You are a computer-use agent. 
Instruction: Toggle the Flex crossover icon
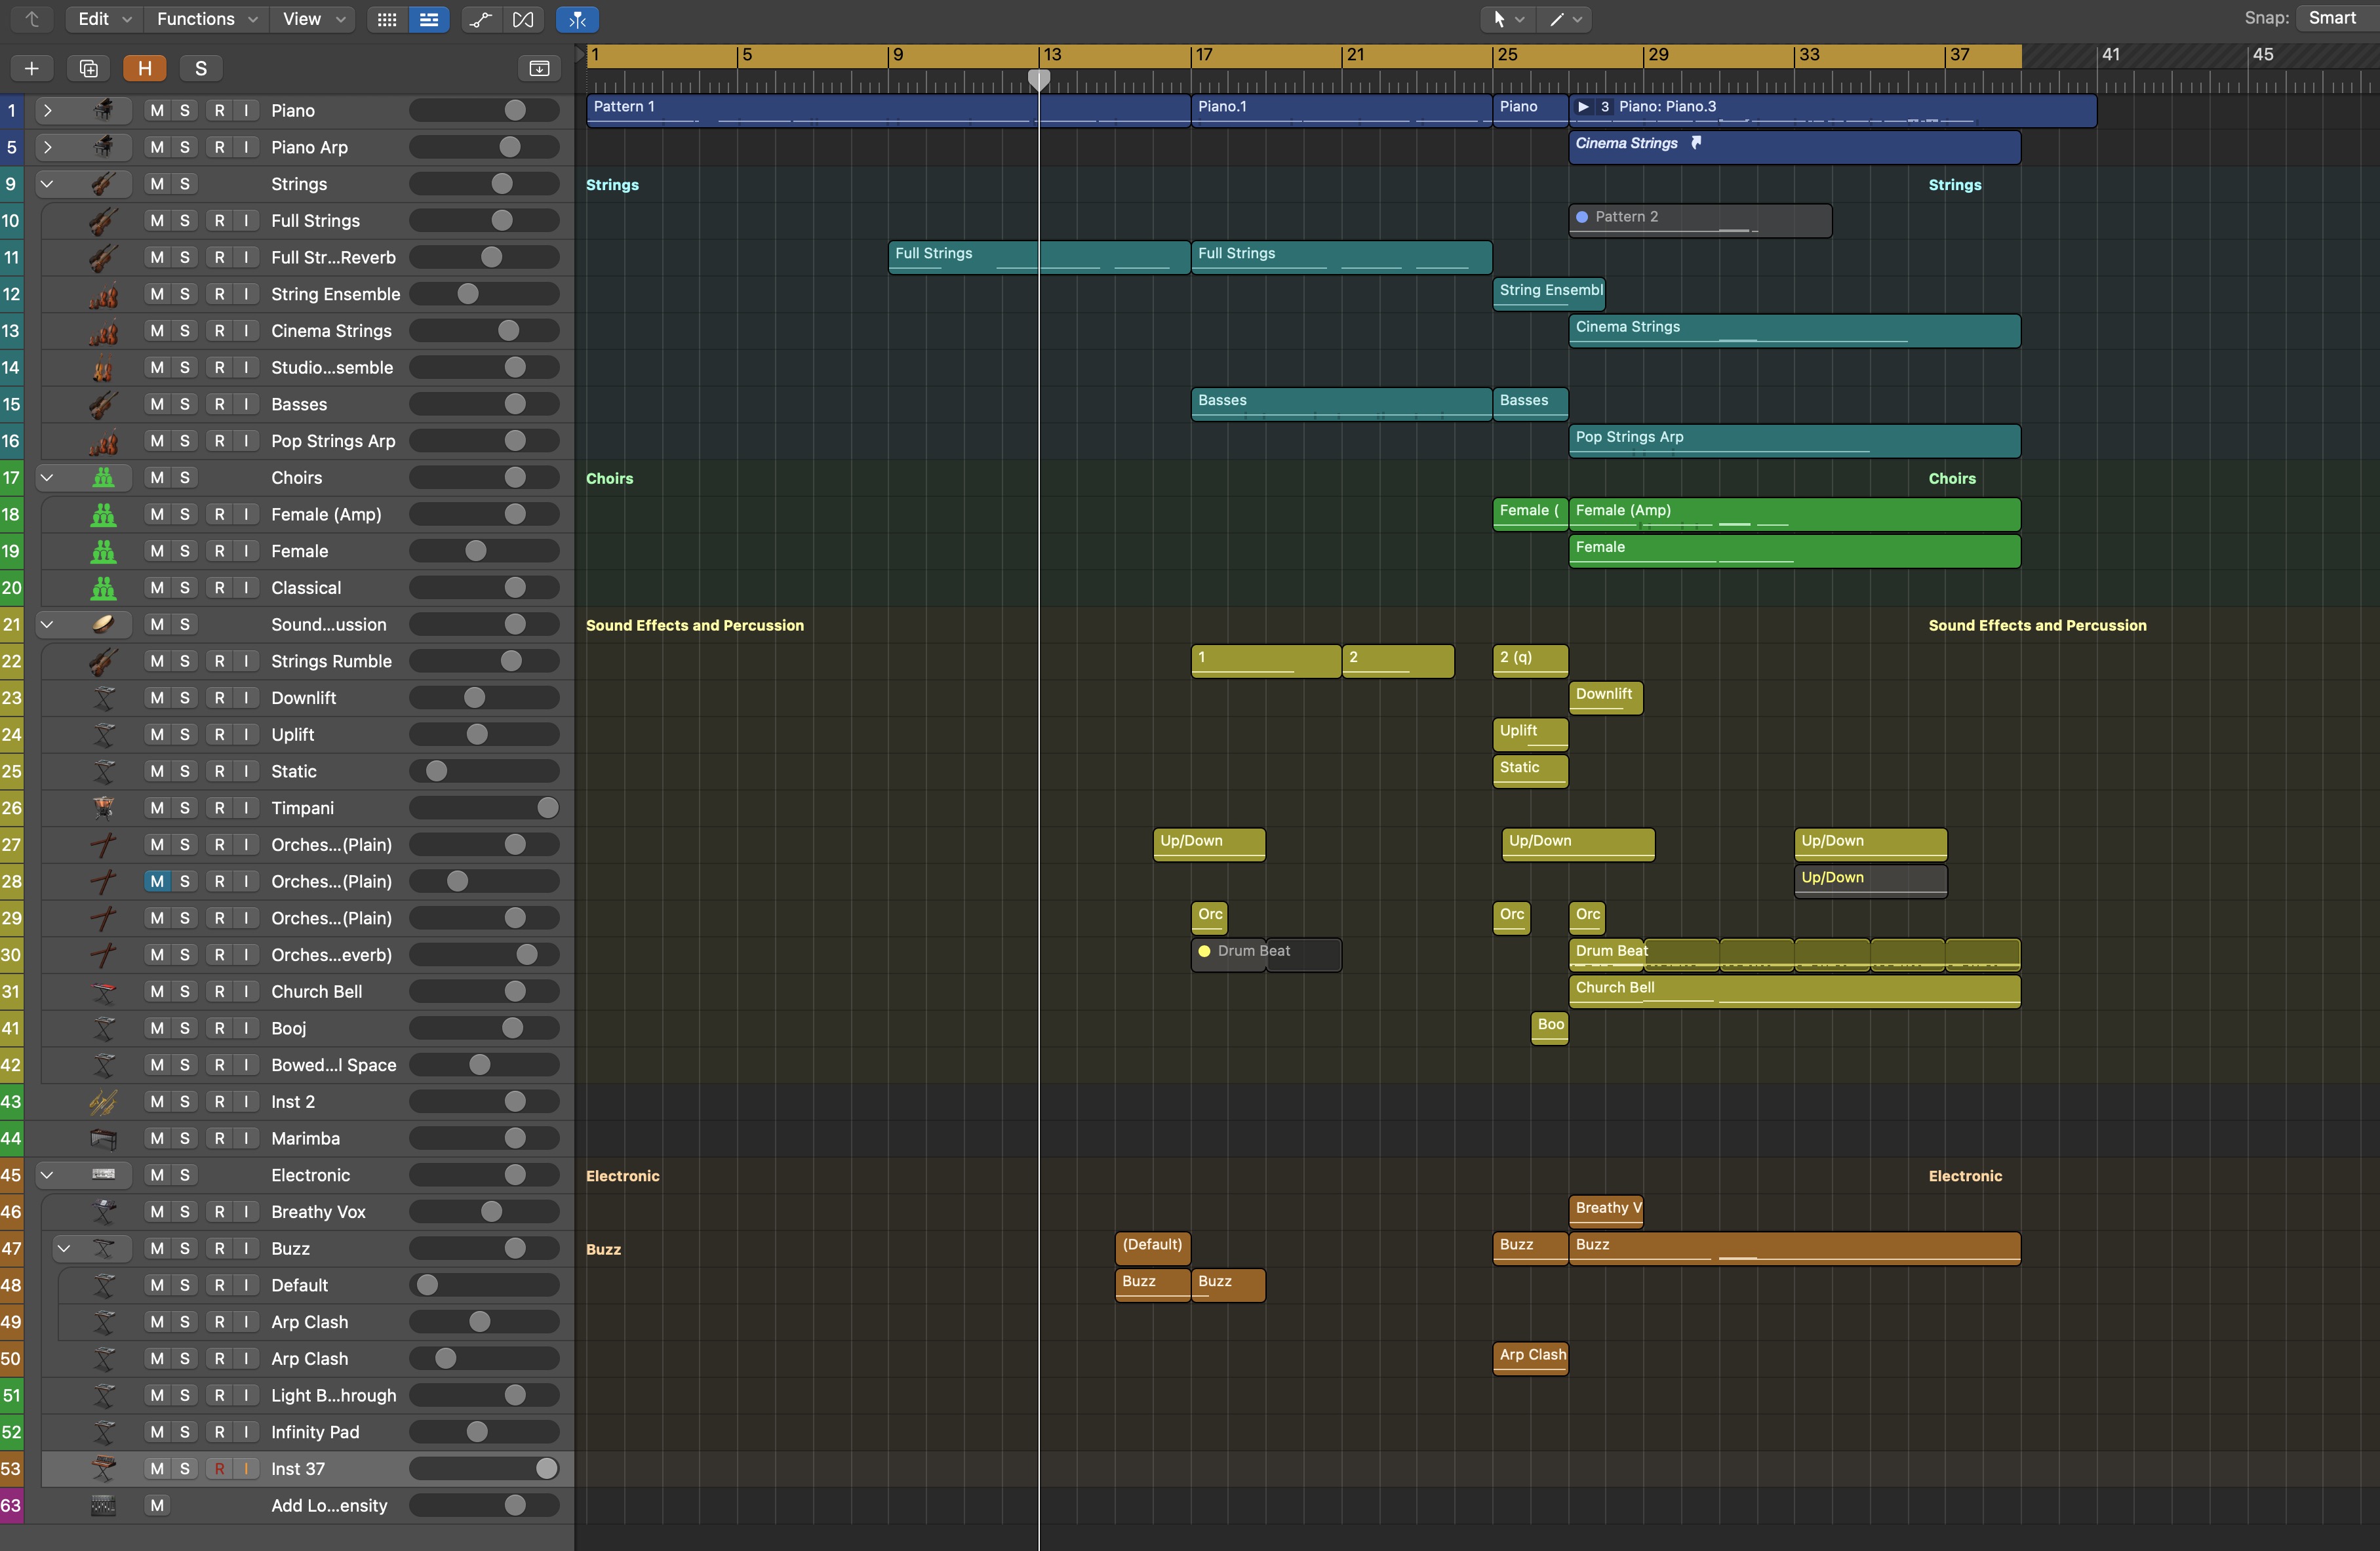coord(523,19)
